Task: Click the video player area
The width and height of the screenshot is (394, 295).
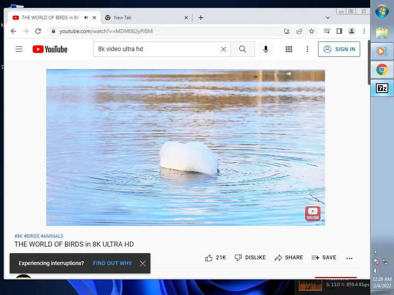Action: tap(185, 147)
